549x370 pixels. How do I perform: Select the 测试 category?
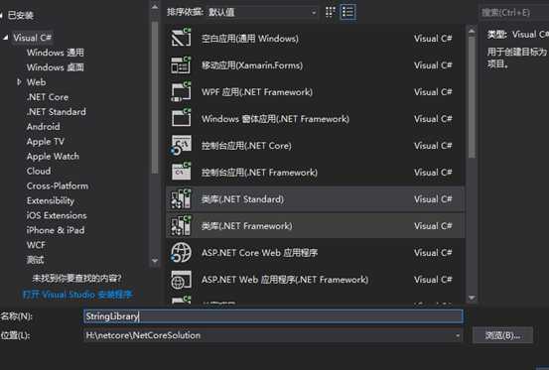35,260
